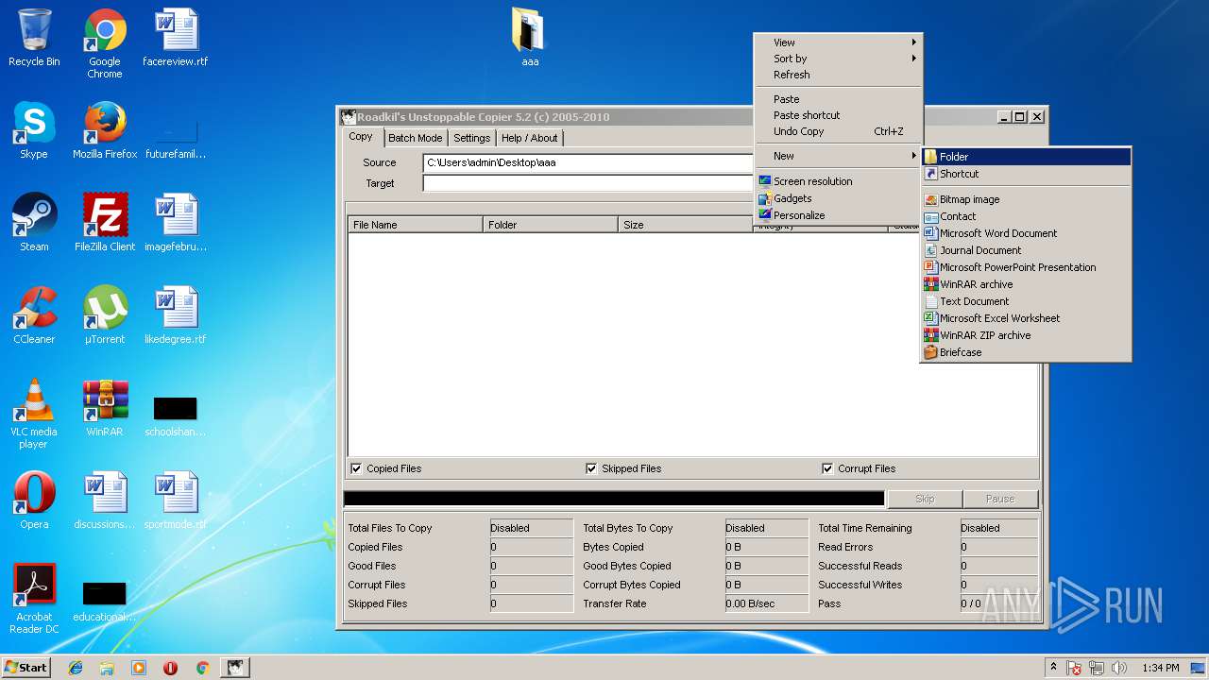Select the likedegree.rtf file icon
The image size is (1209, 680).
(x=176, y=315)
